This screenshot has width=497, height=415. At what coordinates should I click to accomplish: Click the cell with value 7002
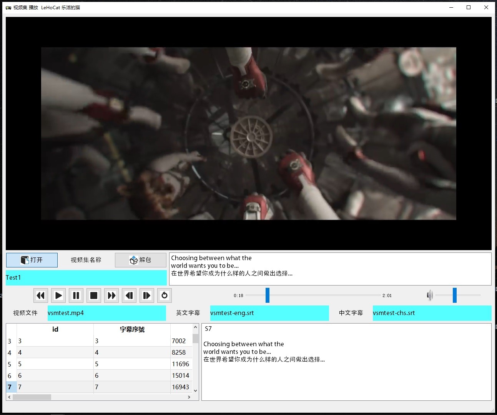(181, 341)
